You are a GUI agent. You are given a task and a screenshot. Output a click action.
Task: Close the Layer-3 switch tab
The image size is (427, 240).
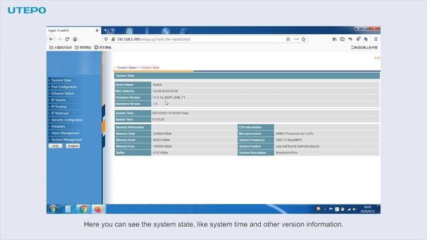point(97,31)
